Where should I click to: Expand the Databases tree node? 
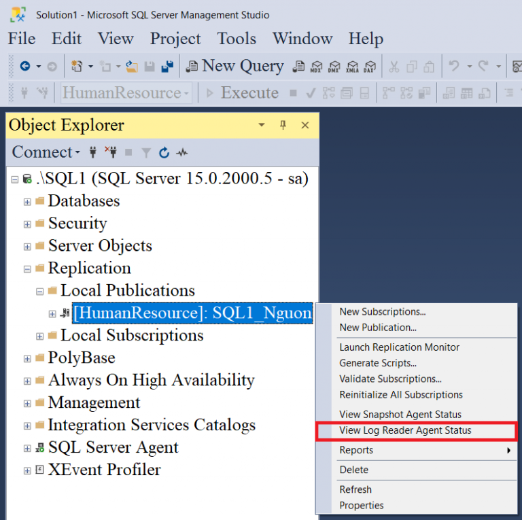tap(27, 202)
